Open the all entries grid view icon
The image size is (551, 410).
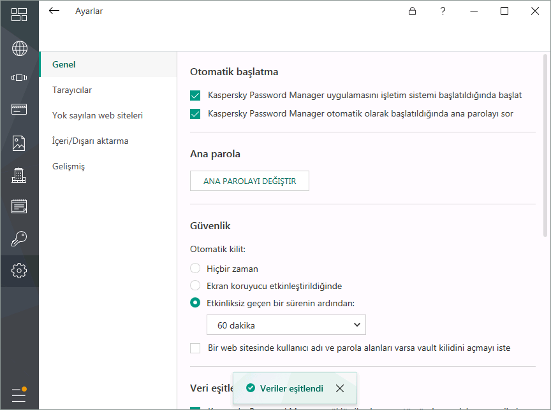[x=19, y=15]
